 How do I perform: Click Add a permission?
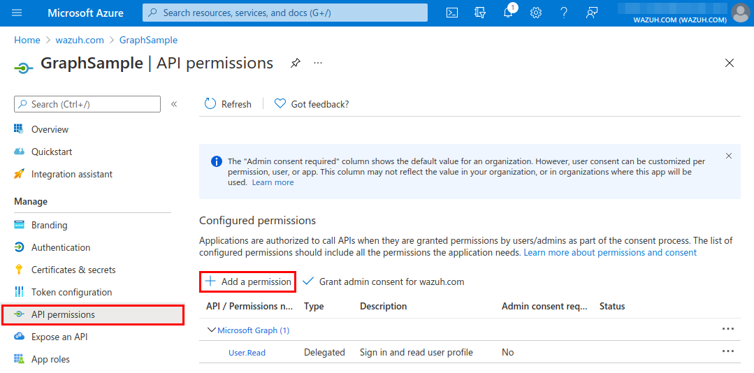pyautogui.click(x=248, y=281)
